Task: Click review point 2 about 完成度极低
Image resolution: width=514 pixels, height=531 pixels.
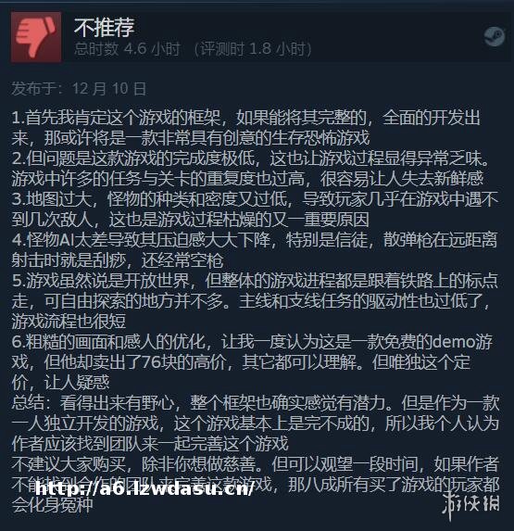Action: click(250, 158)
